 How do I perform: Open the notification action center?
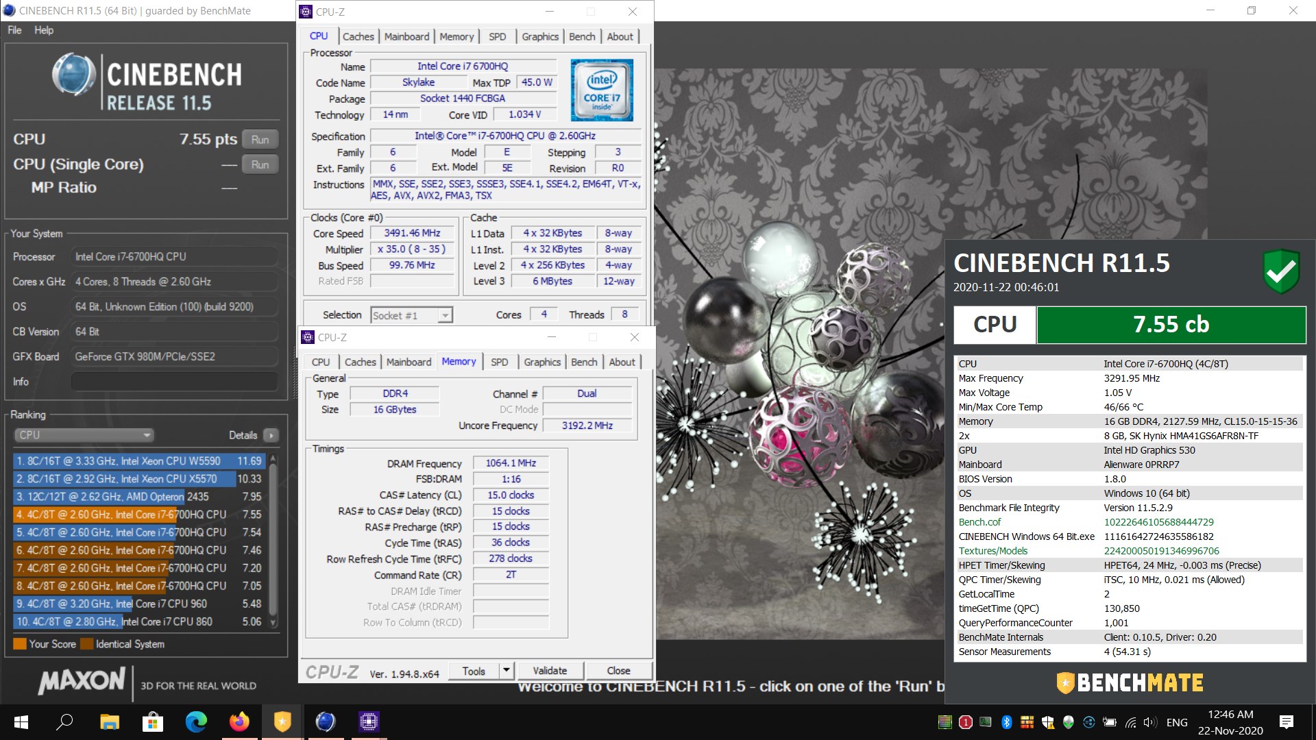[x=1287, y=722]
